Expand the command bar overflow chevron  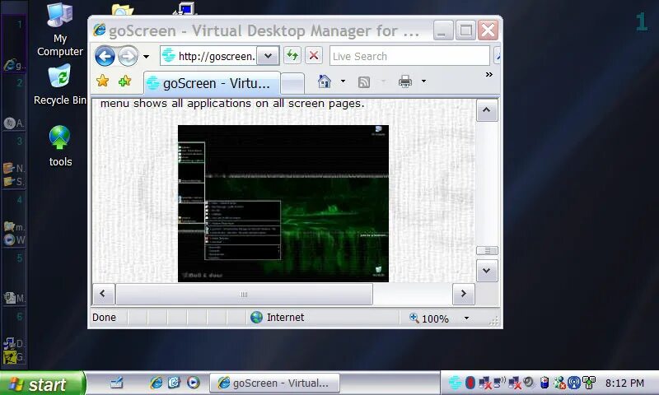[488, 75]
